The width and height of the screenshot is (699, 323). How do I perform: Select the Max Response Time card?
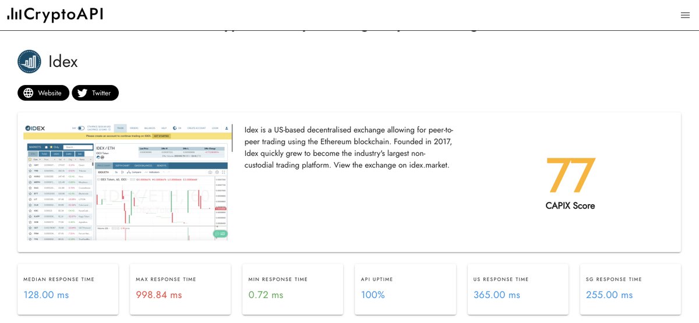pos(181,289)
